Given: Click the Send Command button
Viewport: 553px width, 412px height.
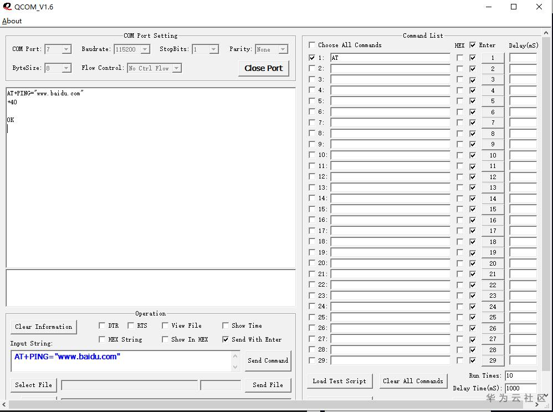Looking at the screenshot, I should point(268,360).
